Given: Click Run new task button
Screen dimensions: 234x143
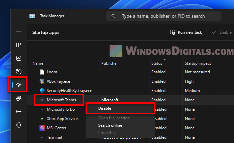Looking at the screenshot, I should point(186,32).
